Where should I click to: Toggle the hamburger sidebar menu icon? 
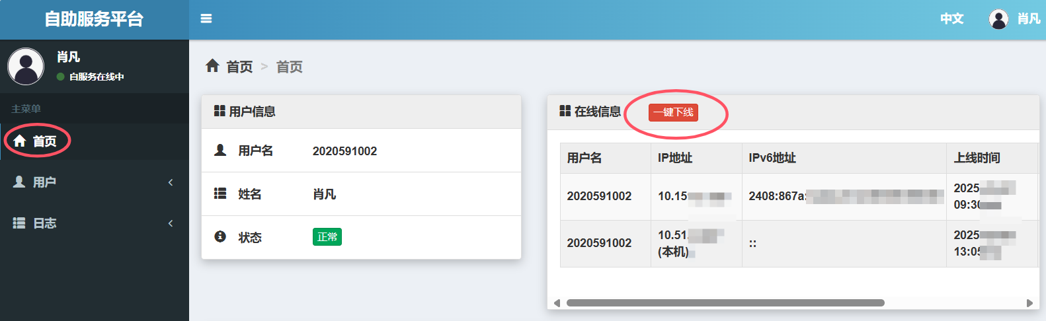(206, 18)
